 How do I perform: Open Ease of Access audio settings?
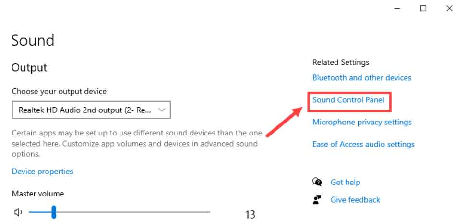tap(363, 144)
